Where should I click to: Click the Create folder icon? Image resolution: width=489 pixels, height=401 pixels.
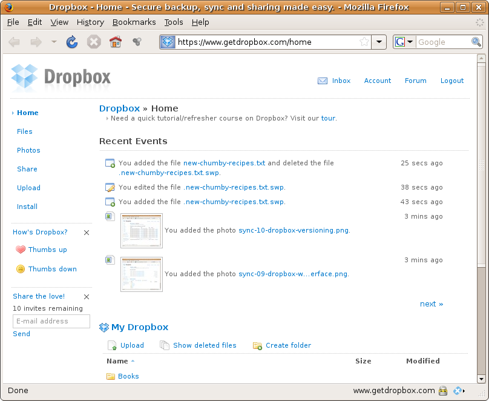tap(257, 345)
